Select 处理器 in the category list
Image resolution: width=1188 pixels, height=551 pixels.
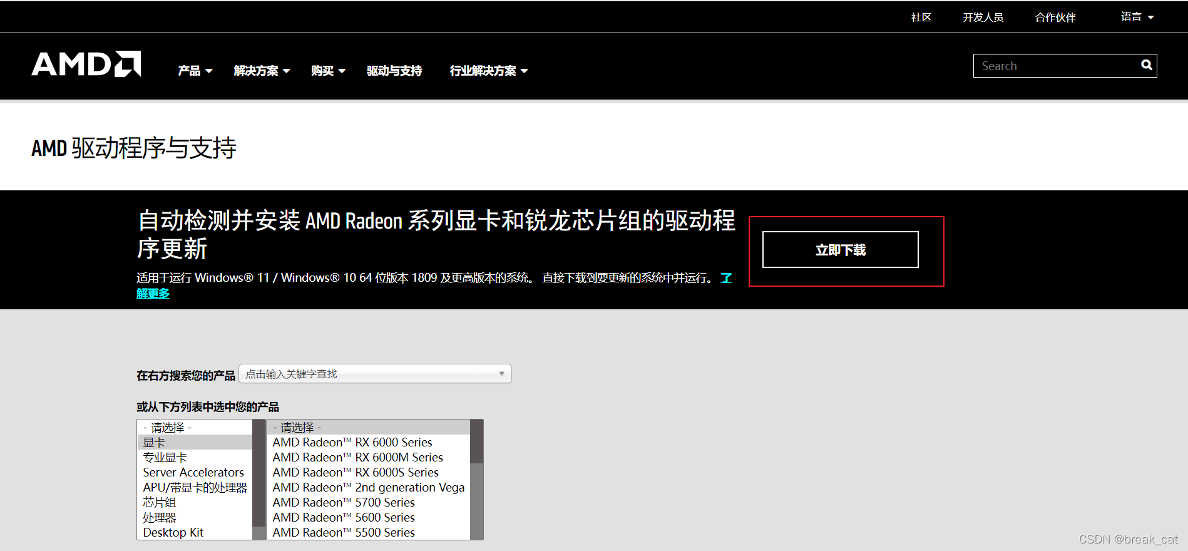click(195, 517)
